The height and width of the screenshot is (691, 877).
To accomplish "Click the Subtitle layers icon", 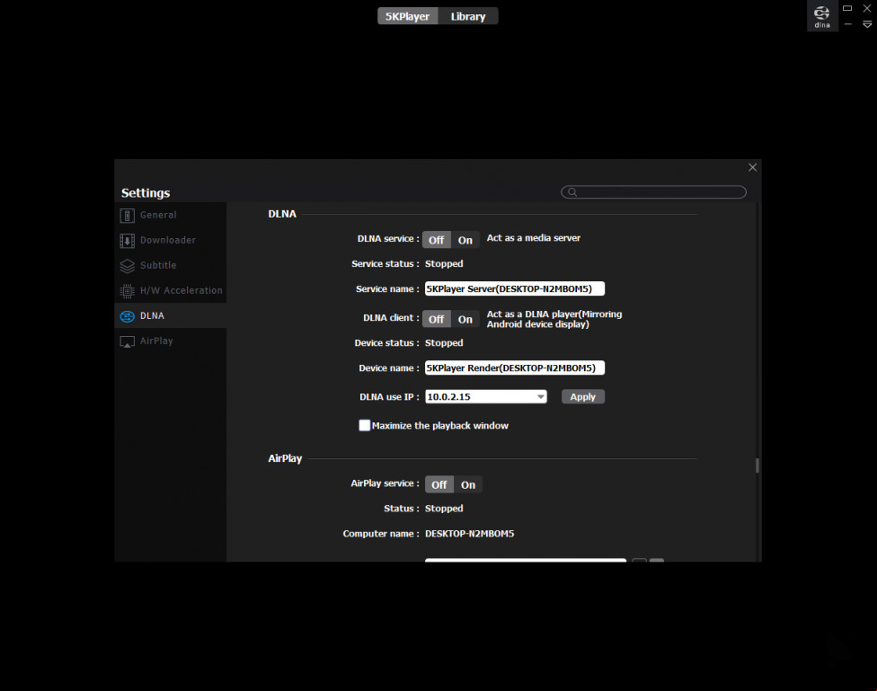I will coord(127,266).
